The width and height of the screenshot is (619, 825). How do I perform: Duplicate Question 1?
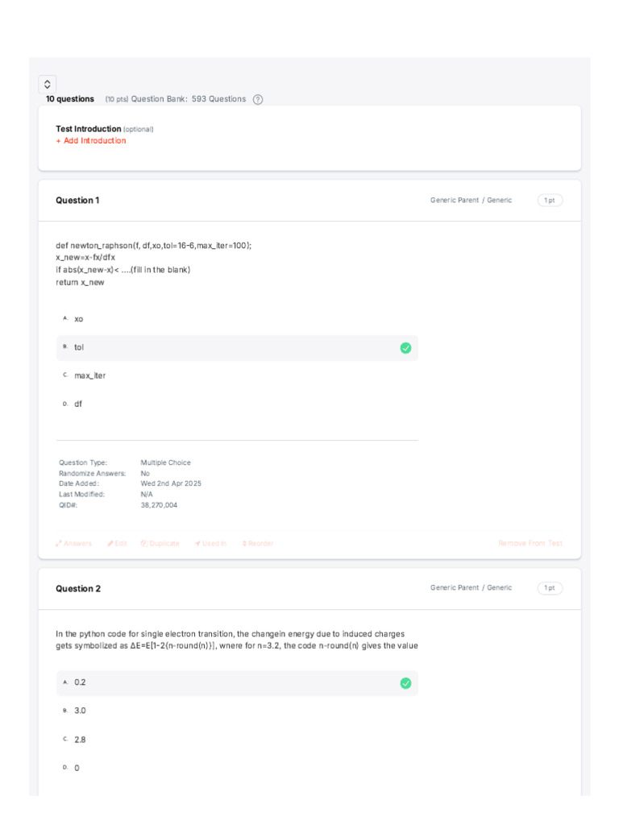click(x=160, y=544)
